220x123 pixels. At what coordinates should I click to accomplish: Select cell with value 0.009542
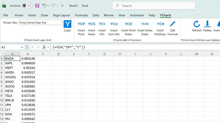point(28,119)
